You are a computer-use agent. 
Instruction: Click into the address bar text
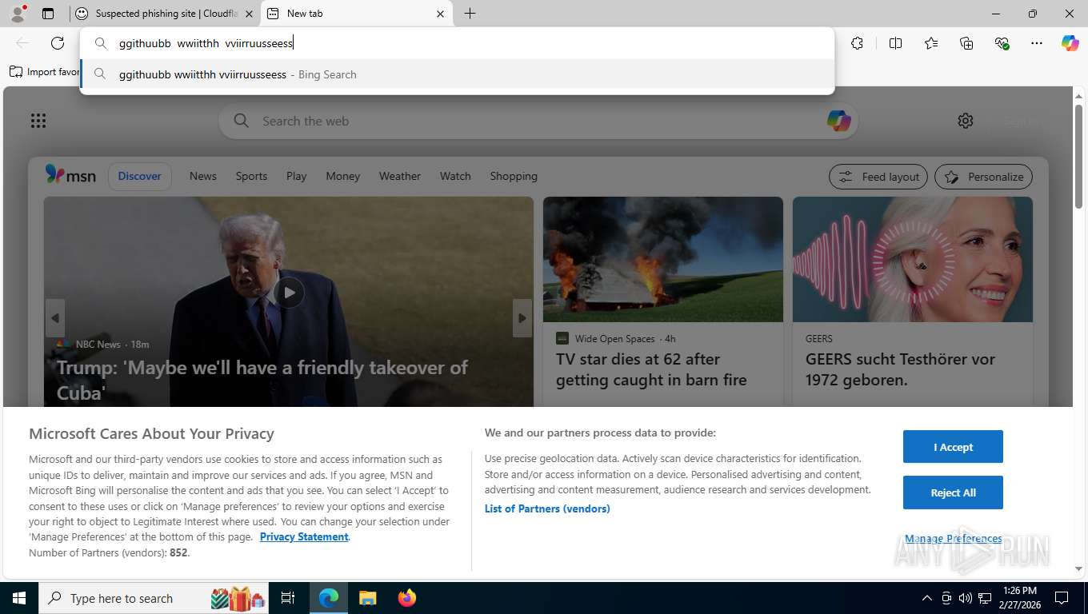(x=206, y=43)
